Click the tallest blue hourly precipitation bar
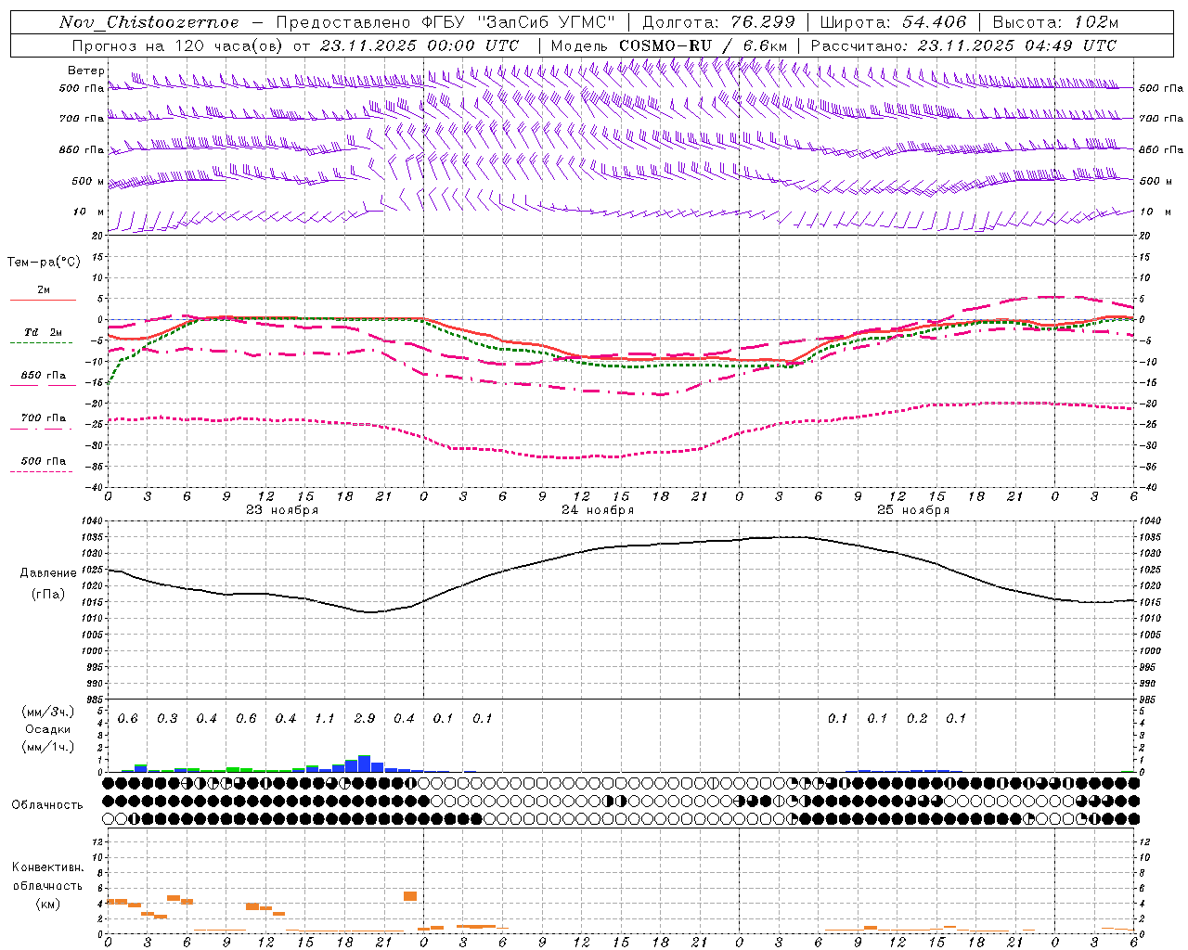1188x950 pixels. (365, 764)
